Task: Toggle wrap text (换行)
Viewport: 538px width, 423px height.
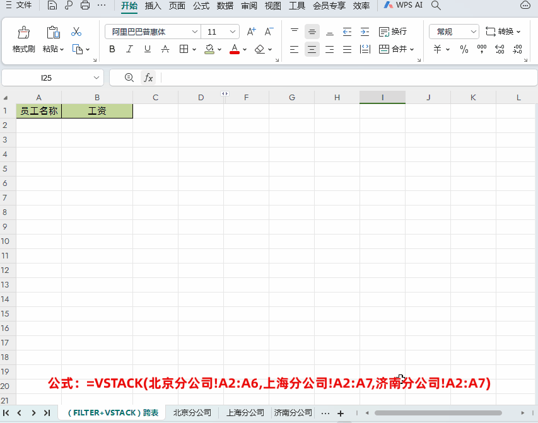Action: coord(392,32)
